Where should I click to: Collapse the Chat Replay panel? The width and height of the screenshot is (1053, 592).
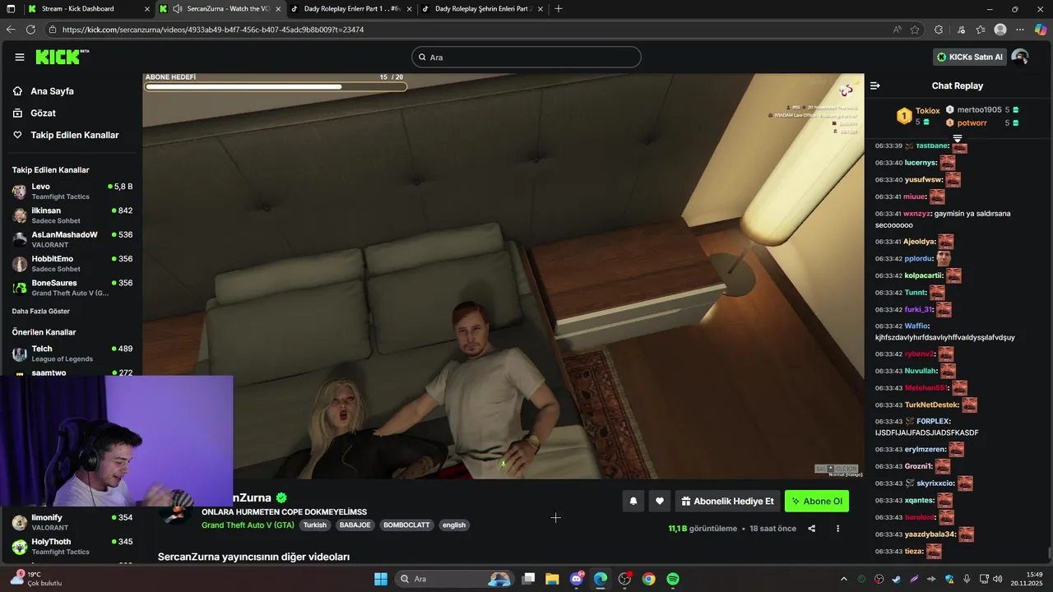coord(875,86)
